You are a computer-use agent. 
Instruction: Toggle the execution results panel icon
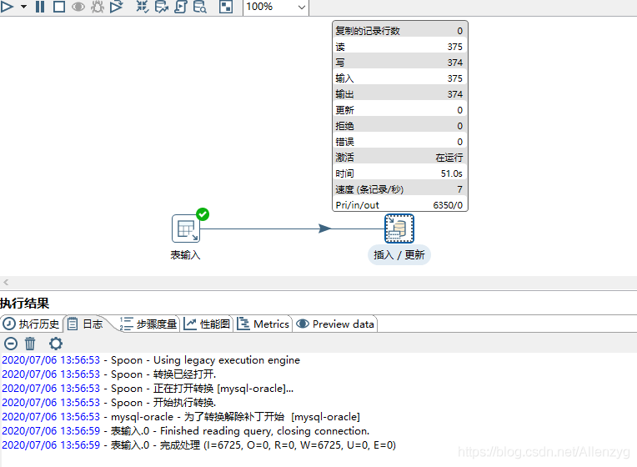coord(226,7)
